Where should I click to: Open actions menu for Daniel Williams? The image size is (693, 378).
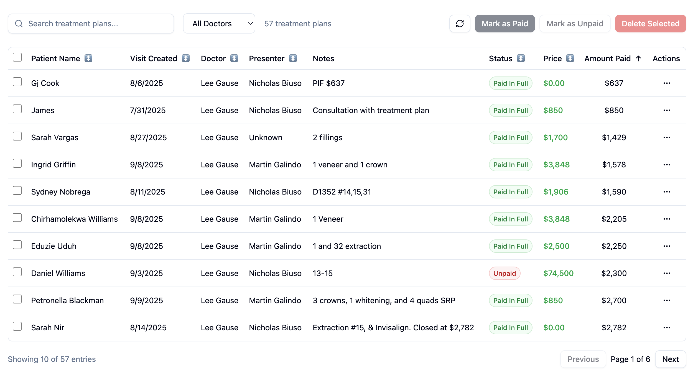coord(667,273)
